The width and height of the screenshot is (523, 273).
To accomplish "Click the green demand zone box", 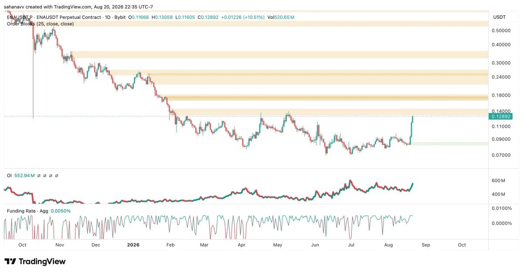I will pos(449,143).
